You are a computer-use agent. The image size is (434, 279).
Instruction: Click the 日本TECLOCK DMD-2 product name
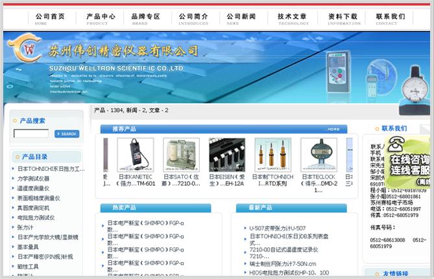coord(319,183)
